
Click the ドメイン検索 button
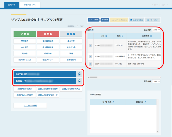tap(93, 20)
